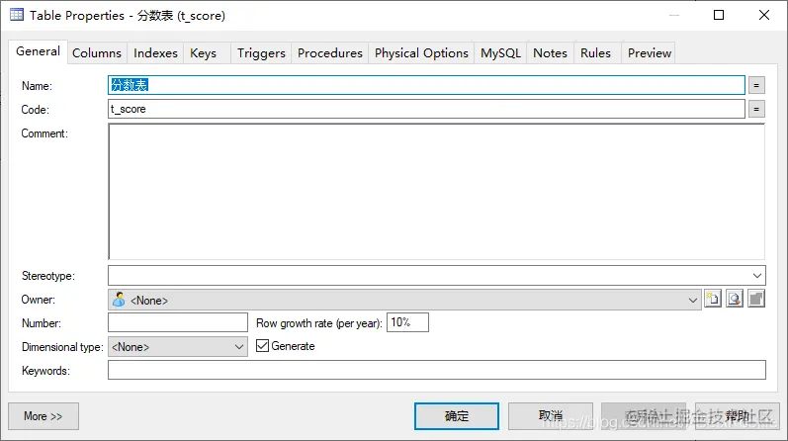Open the MySQL tab
Image resolution: width=788 pixels, height=441 pixels.
500,53
